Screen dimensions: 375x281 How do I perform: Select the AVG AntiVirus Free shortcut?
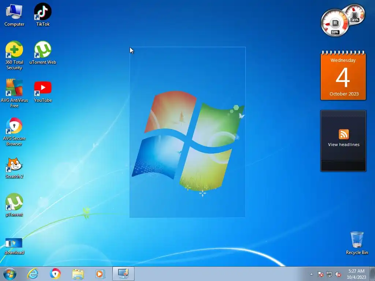pyautogui.click(x=14, y=93)
